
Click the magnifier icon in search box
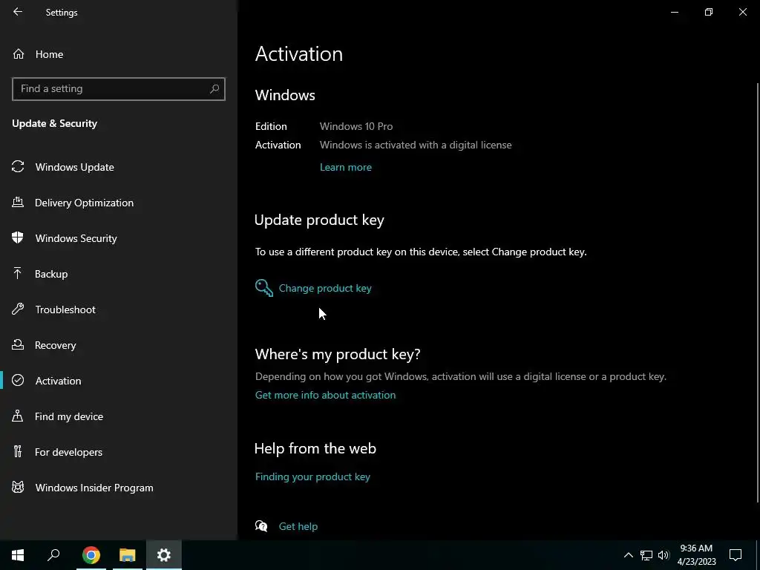214,89
